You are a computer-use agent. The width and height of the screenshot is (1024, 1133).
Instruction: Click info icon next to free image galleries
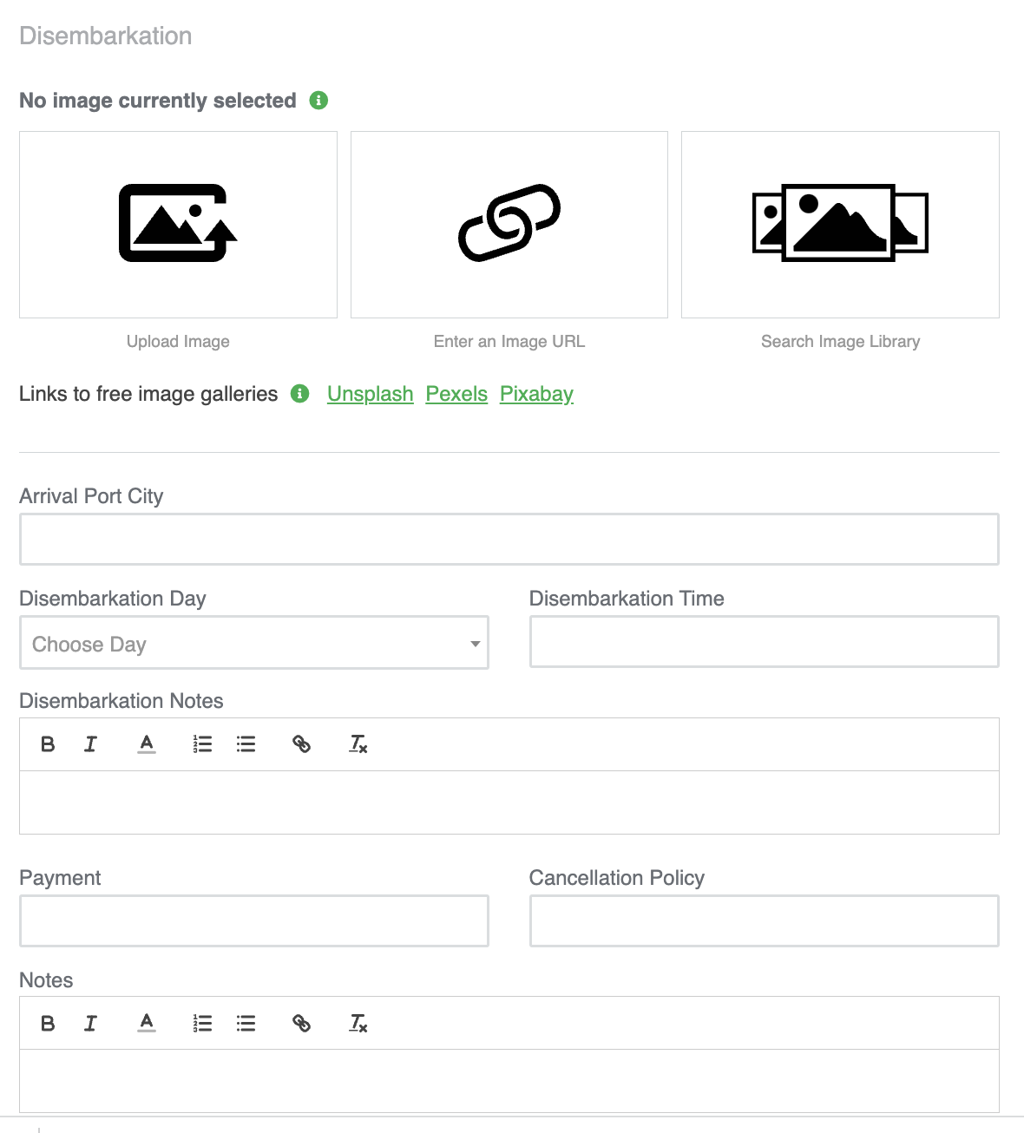(300, 394)
